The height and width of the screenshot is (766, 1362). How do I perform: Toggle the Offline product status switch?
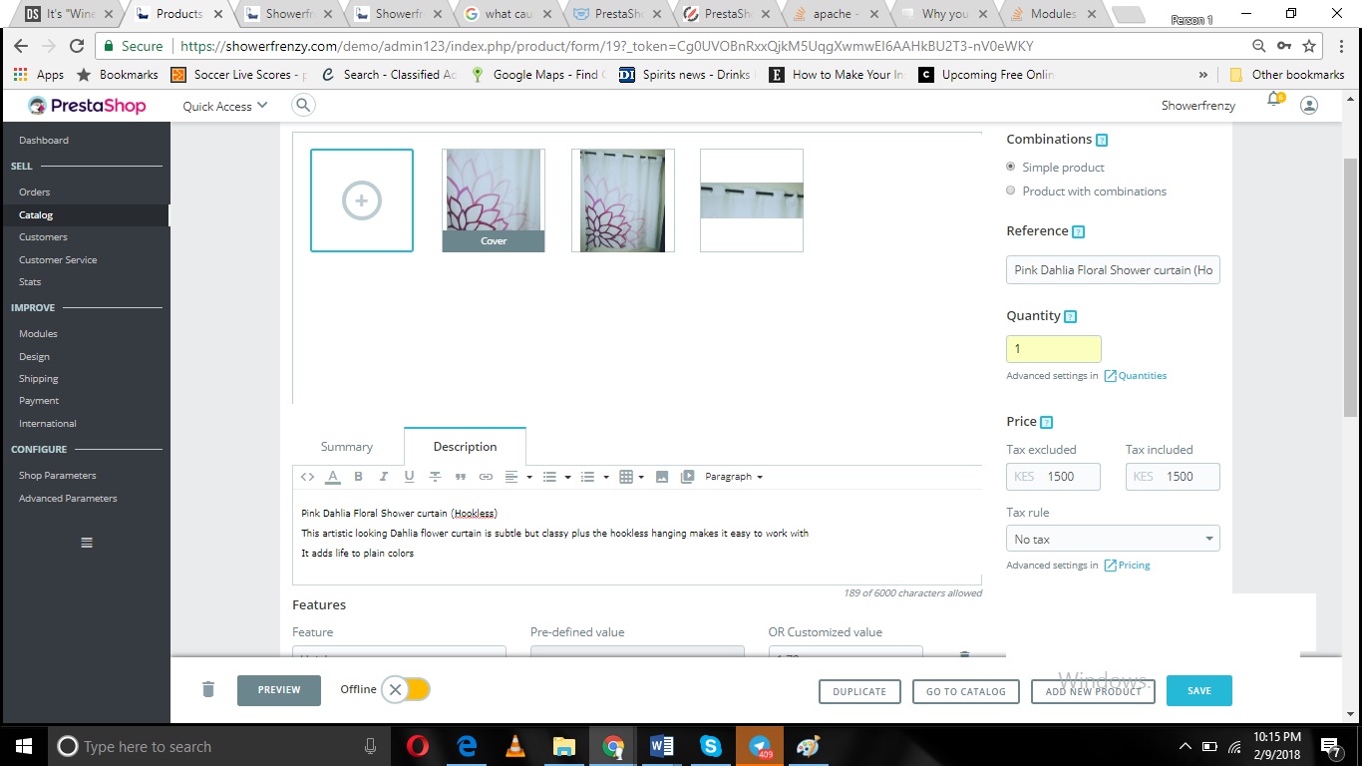click(407, 689)
